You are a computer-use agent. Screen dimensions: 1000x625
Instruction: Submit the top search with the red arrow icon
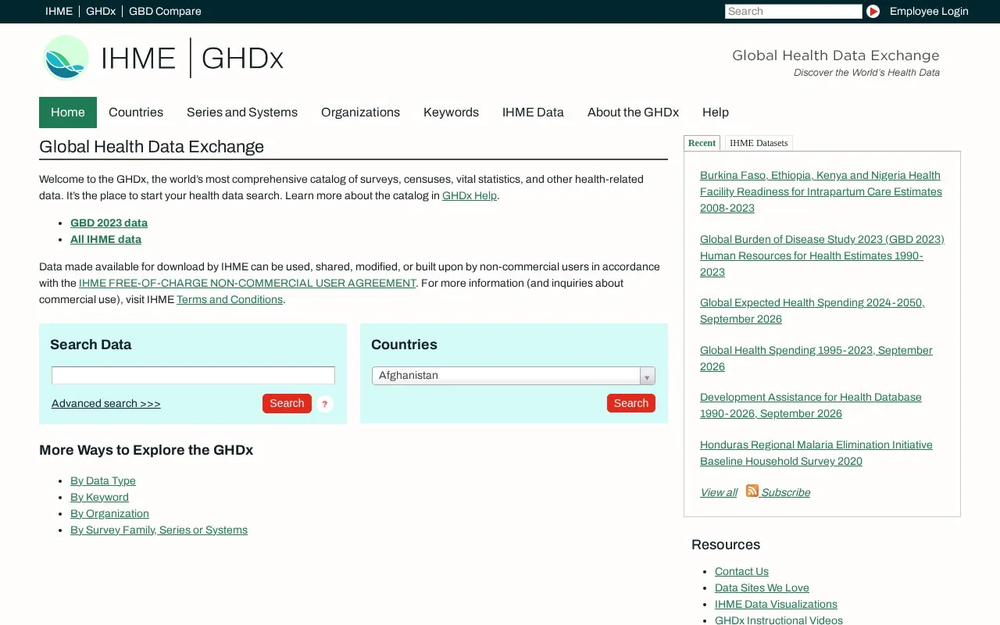873,11
